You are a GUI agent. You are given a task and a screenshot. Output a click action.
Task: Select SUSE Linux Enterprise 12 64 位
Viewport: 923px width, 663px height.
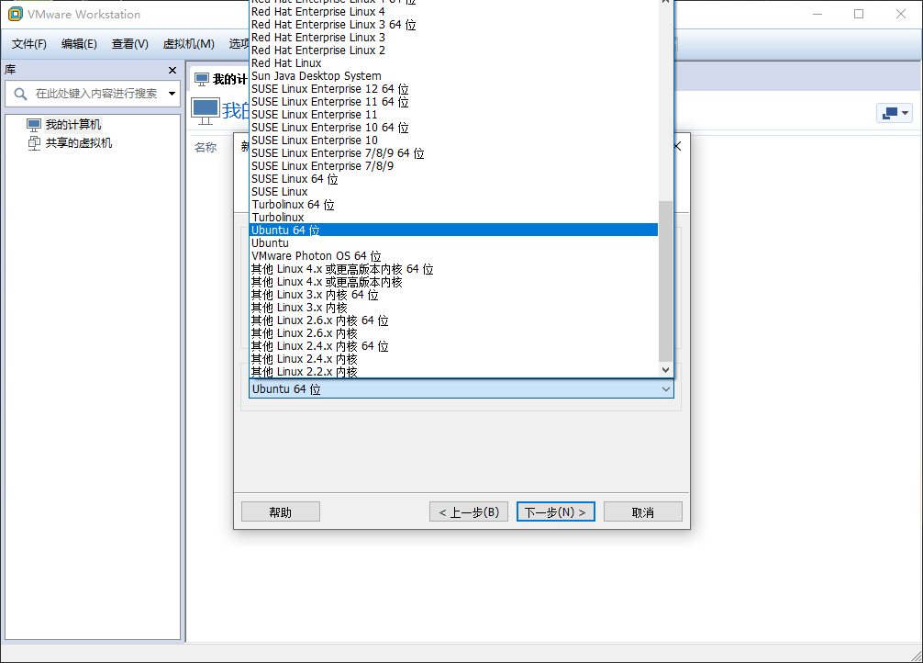(x=454, y=89)
